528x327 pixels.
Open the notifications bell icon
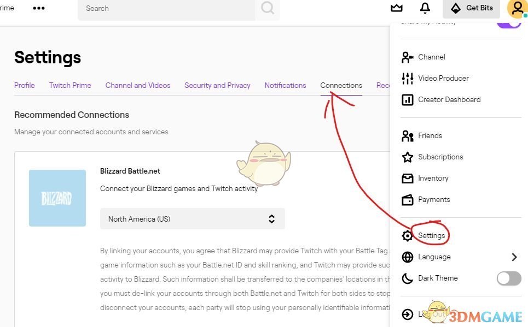(425, 8)
